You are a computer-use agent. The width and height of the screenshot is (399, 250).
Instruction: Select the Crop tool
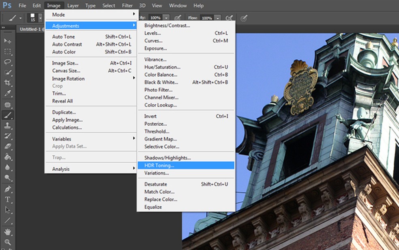[x=7, y=83]
